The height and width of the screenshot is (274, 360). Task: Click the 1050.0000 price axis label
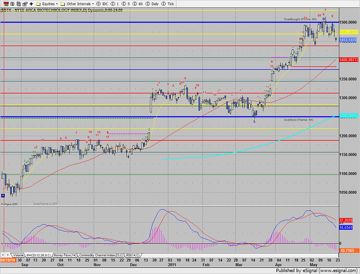pos(348,192)
